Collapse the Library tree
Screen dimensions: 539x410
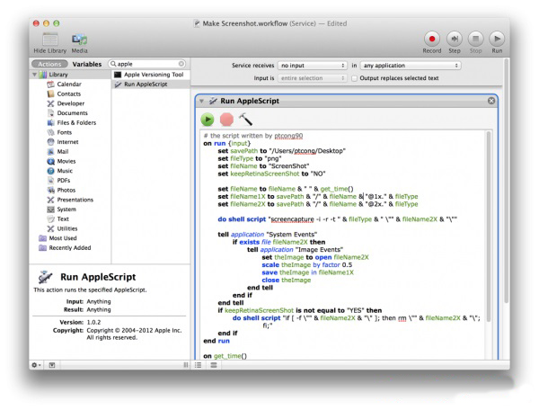(34, 75)
